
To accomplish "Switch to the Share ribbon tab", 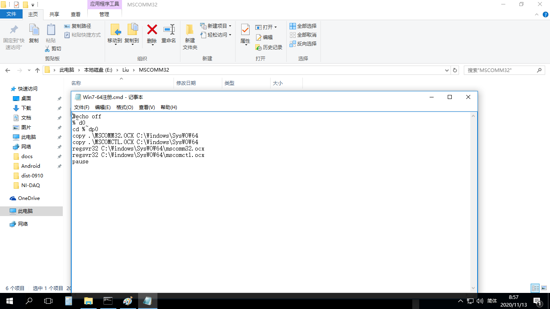I will [54, 14].
